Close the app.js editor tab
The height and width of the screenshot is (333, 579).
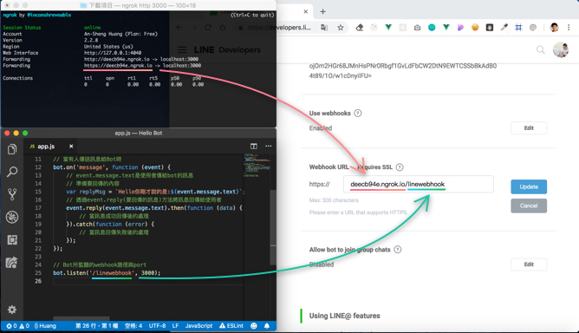coord(71,147)
